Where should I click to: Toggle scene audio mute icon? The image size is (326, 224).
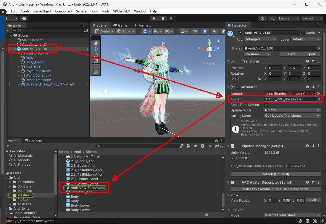pos(215,31)
